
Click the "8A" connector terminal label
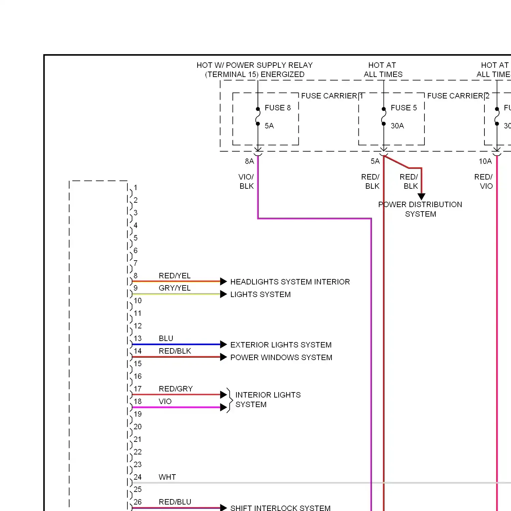pos(249,161)
